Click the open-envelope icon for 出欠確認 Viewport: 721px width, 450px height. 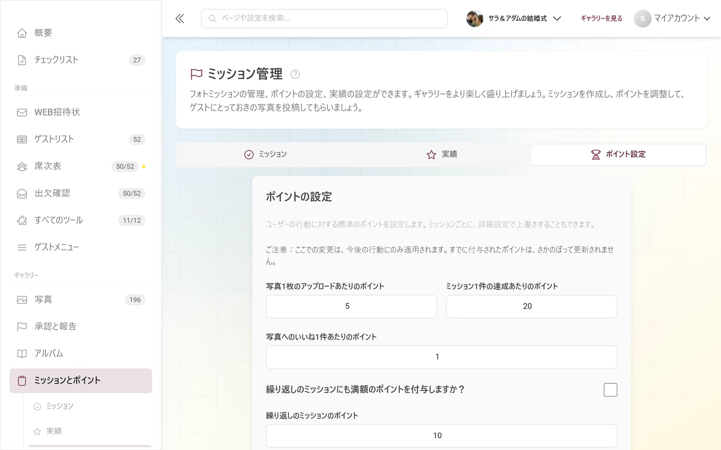(22, 193)
